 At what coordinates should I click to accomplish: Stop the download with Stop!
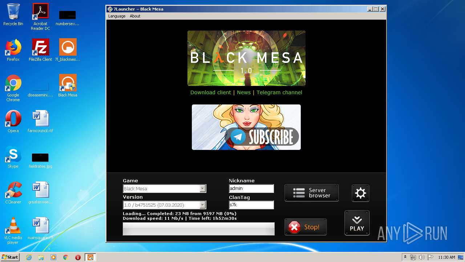click(305, 227)
